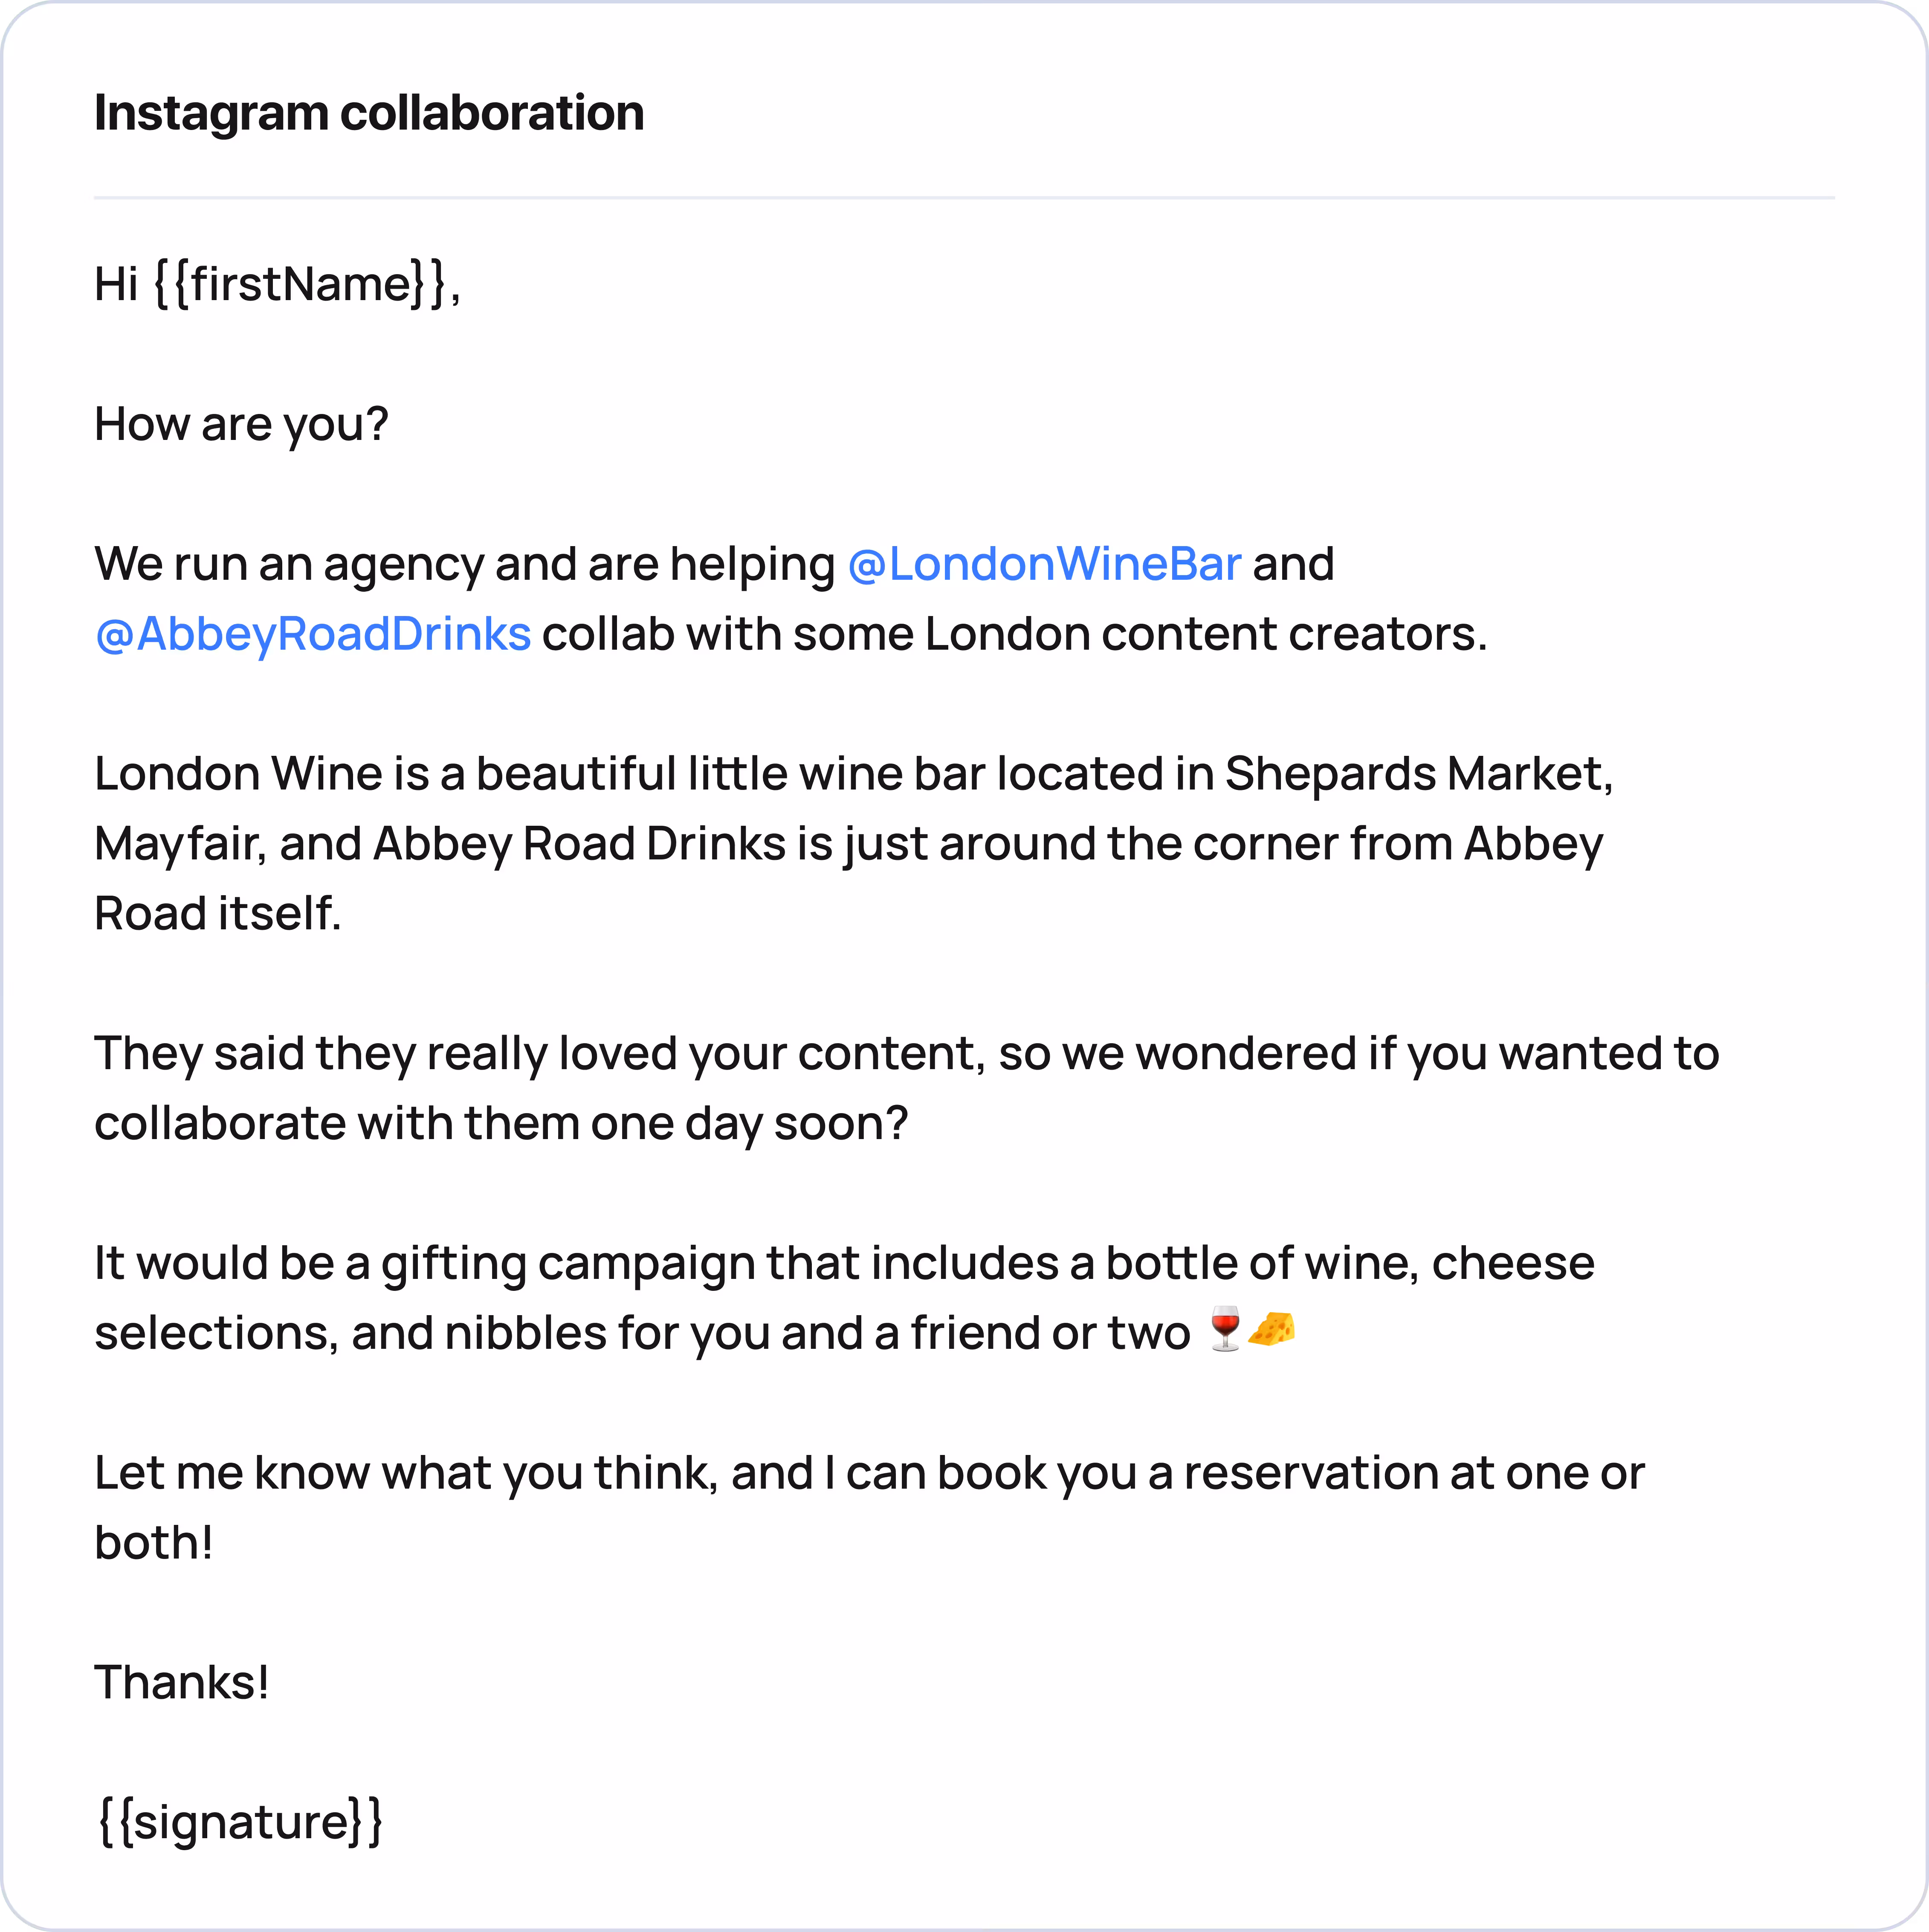
Task: Place cursor in "How are you?" line
Action: pos(240,424)
